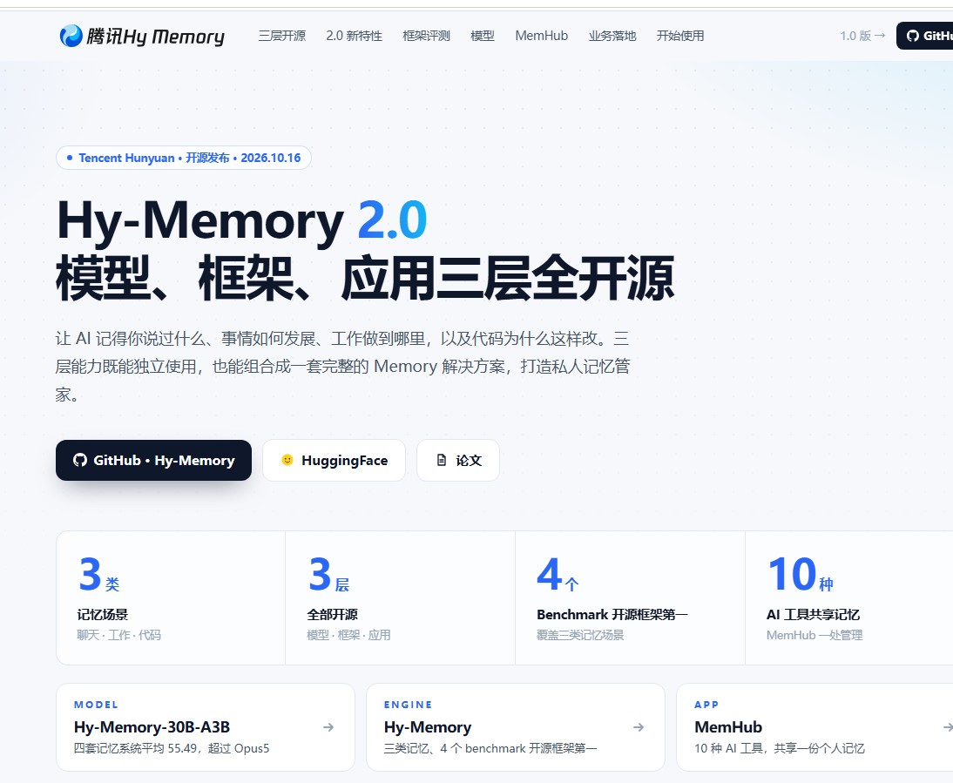Click 覆盖三类记忆场景 caption
Image resolution: width=953 pixels, height=783 pixels.
coord(580,636)
